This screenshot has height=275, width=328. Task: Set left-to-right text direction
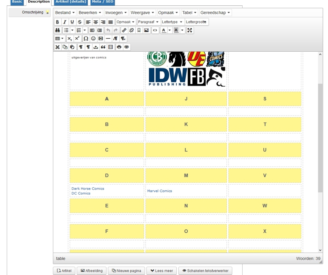(116, 38)
